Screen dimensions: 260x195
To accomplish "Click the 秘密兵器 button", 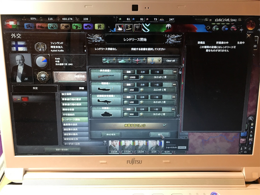I will click(x=70, y=77).
